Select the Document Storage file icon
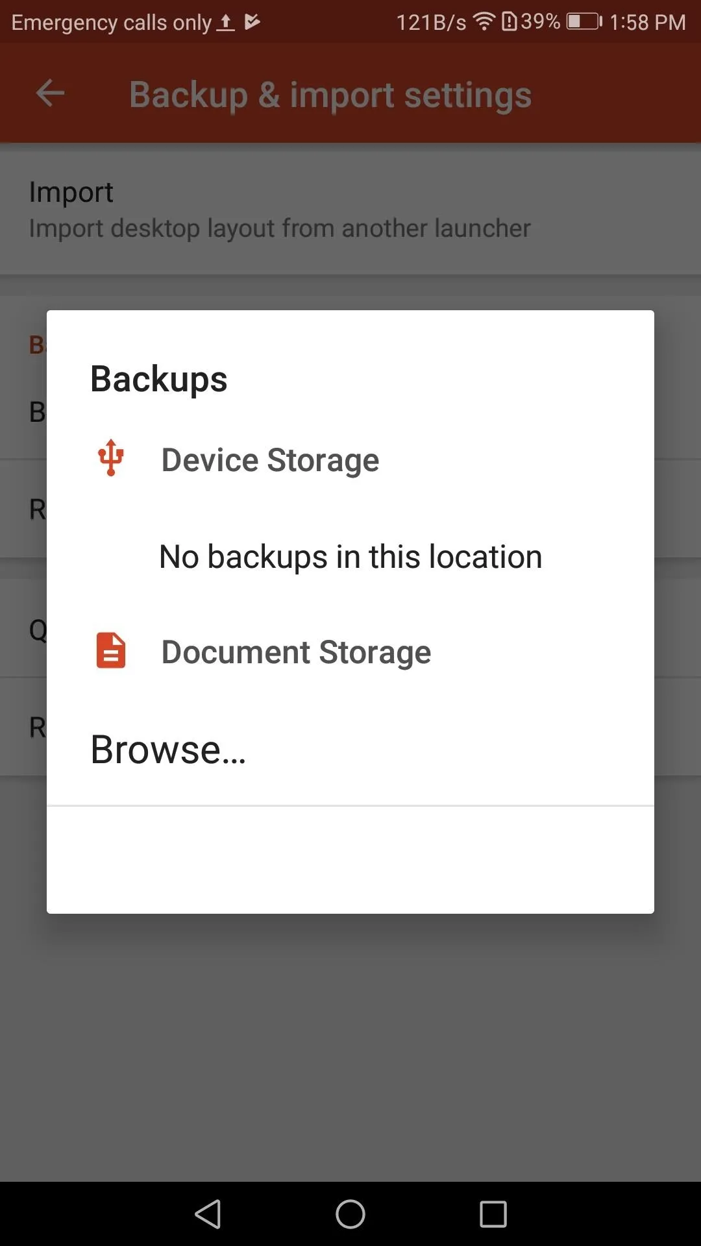Viewport: 701px width, 1246px height. click(111, 650)
